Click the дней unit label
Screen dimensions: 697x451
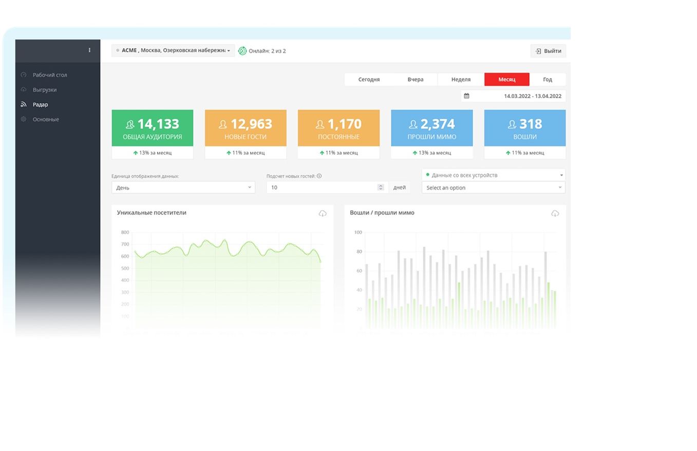coord(400,187)
